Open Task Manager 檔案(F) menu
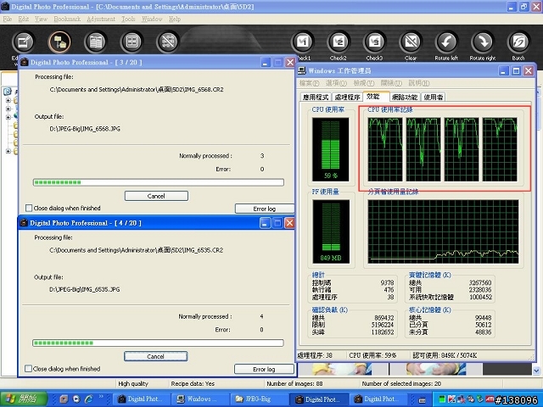 click(x=309, y=83)
